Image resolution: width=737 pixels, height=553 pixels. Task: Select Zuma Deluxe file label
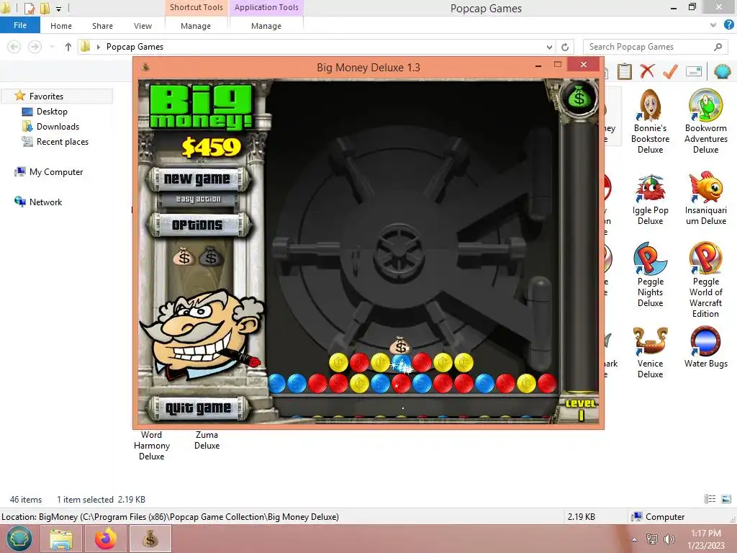[207, 440]
